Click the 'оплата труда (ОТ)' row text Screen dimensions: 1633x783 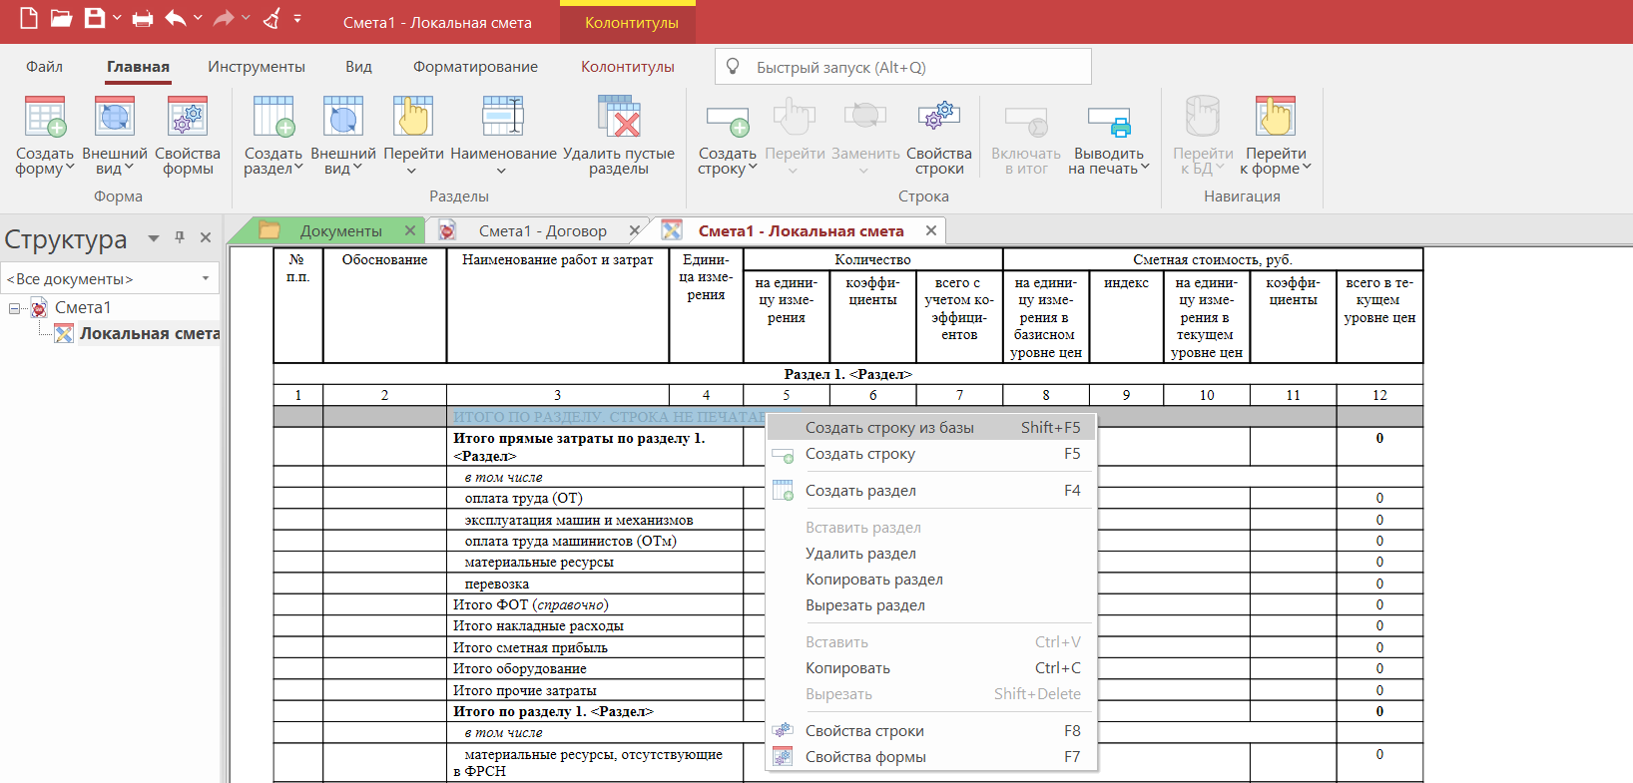pyautogui.click(x=523, y=499)
